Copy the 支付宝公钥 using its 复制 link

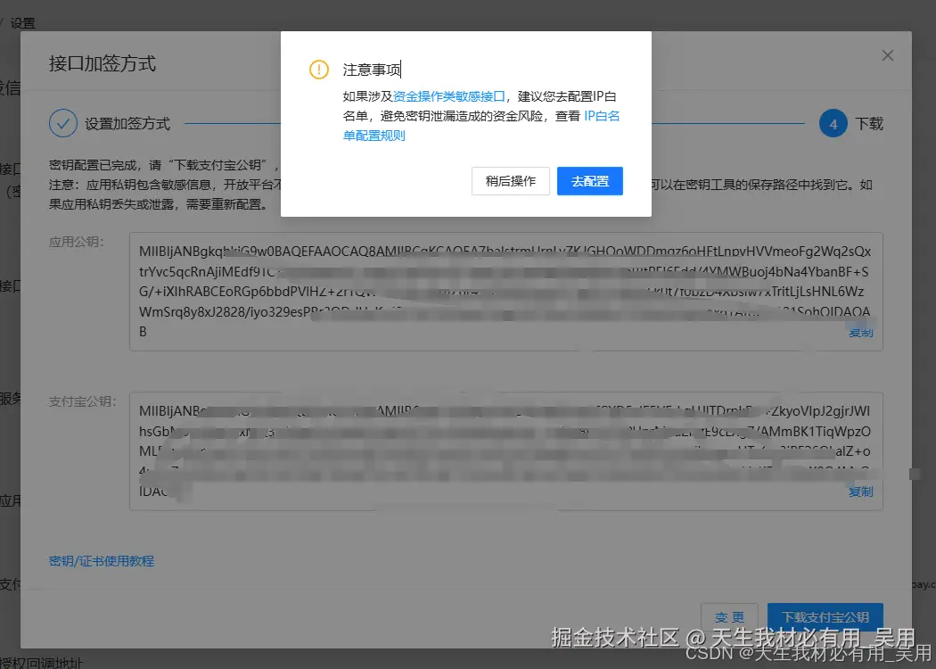pyautogui.click(x=860, y=491)
